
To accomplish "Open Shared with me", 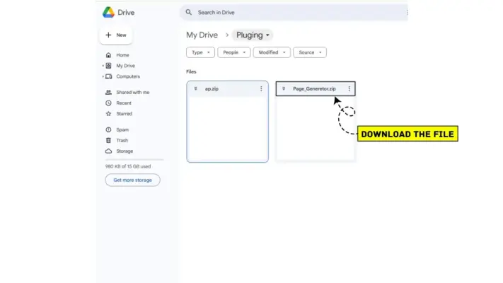I will [133, 92].
